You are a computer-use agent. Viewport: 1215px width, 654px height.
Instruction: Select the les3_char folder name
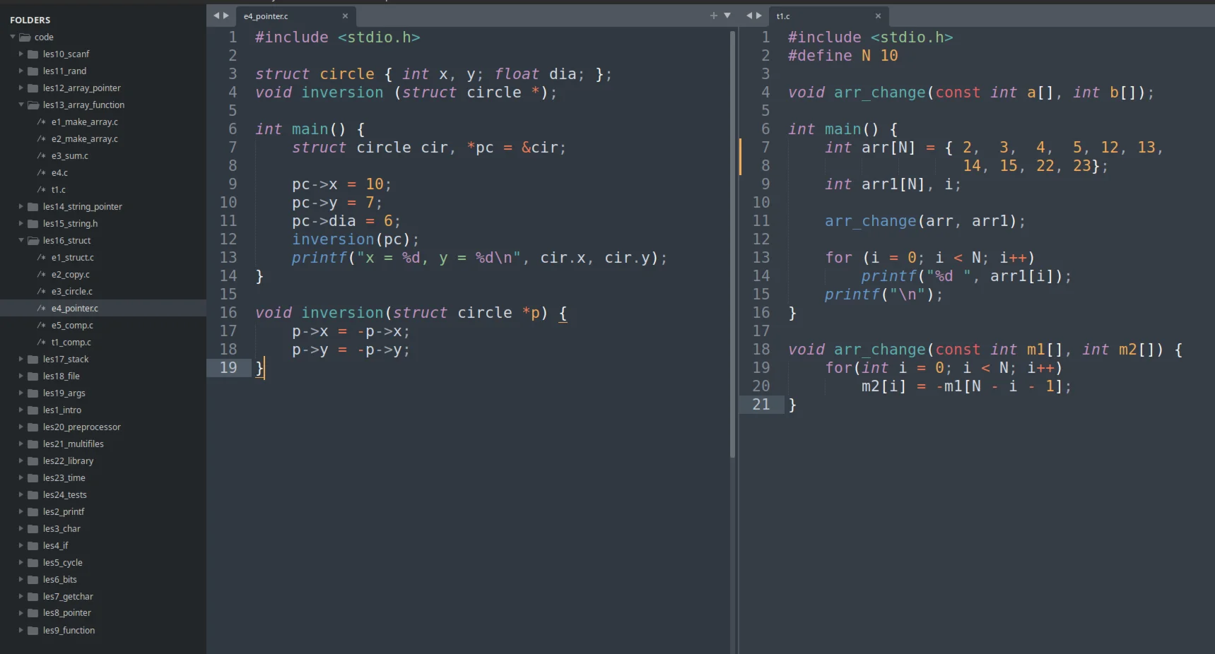coord(61,529)
